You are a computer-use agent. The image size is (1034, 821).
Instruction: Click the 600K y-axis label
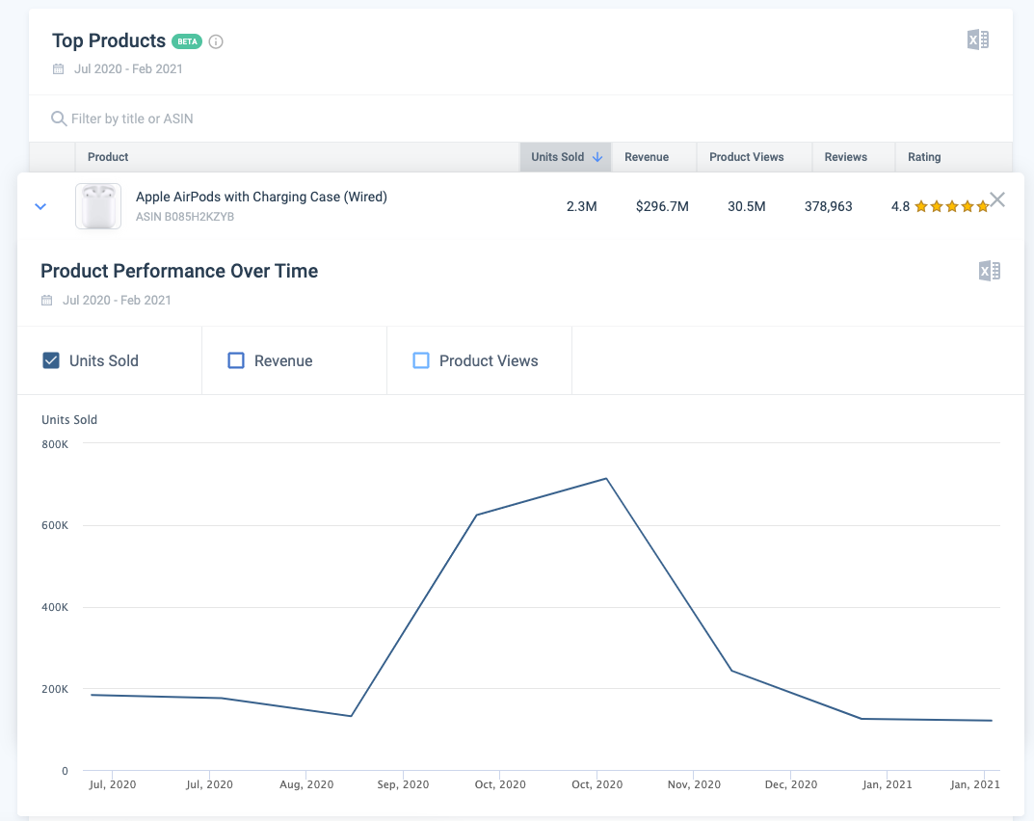click(55, 525)
